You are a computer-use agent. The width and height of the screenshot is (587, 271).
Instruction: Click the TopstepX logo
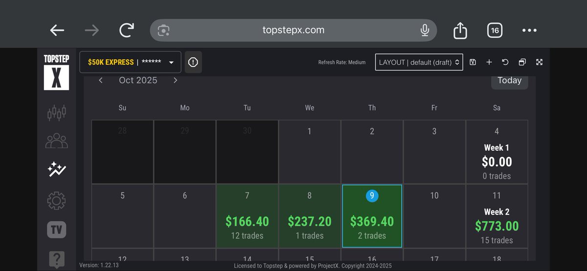coord(56,71)
